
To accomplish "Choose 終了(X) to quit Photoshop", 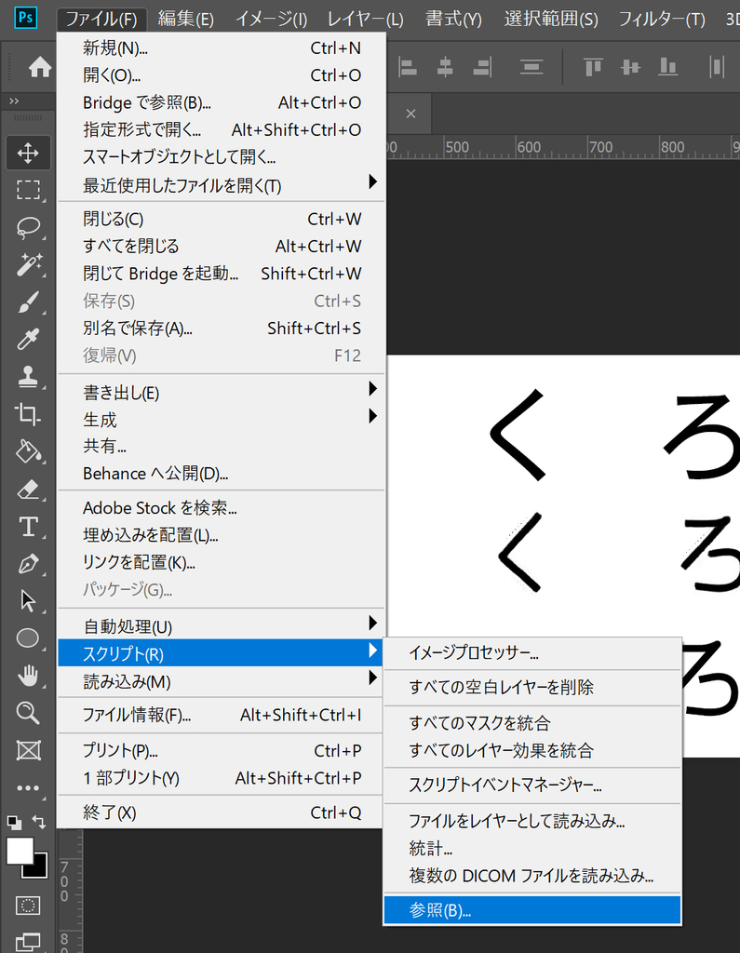I will (x=222, y=812).
